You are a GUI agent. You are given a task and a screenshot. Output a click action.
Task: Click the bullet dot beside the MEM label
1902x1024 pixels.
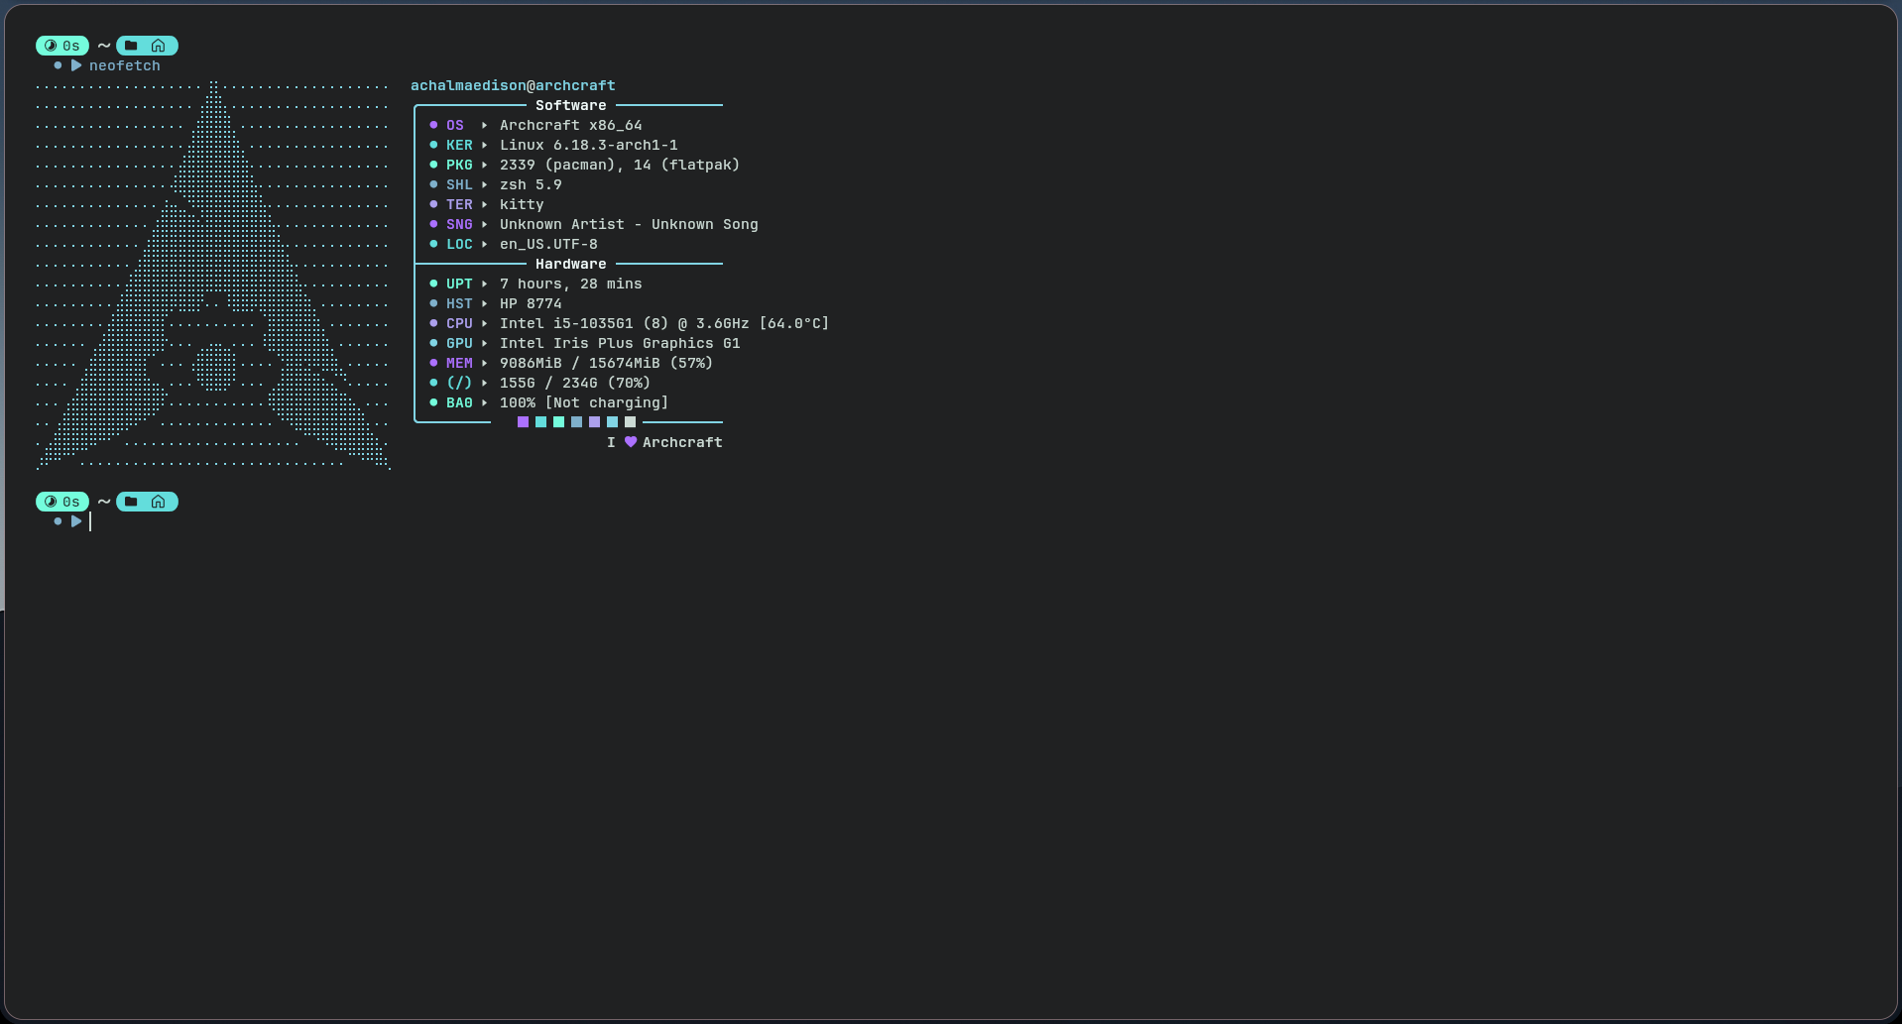[x=433, y=363]
